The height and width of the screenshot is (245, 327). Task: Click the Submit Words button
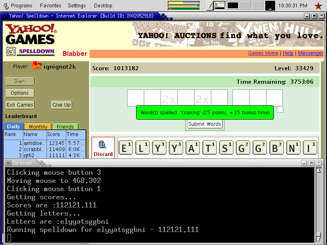tap(205, 124)
